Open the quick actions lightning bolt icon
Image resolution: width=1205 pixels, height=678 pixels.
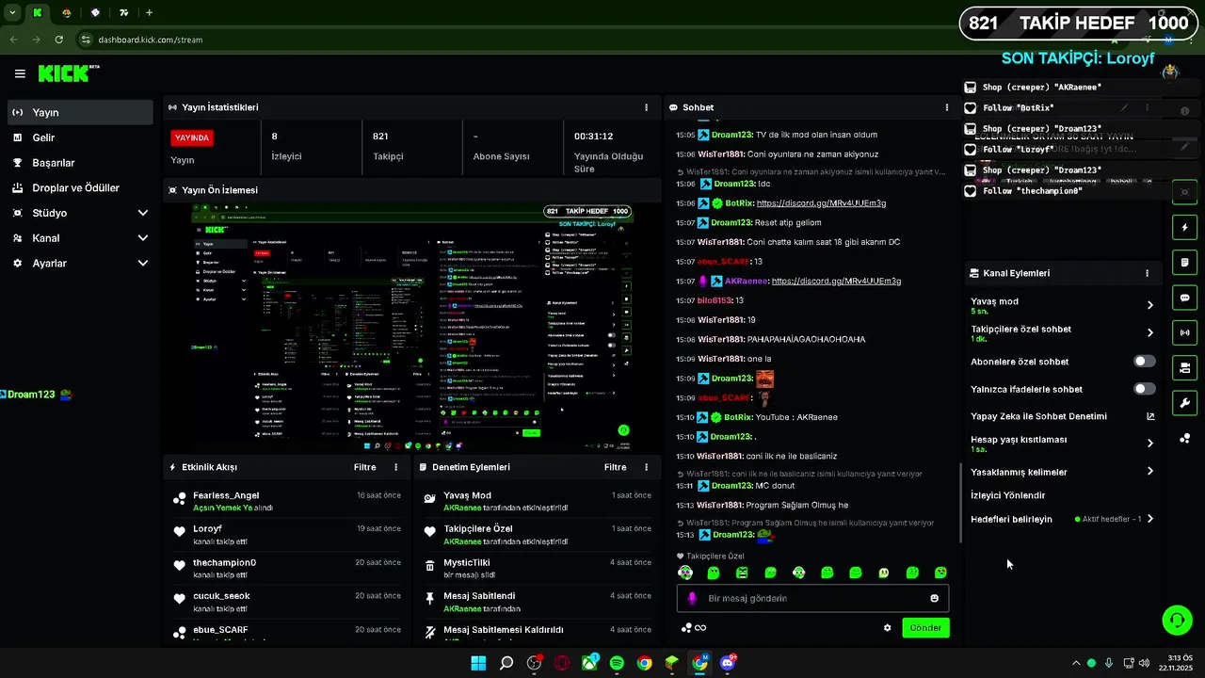[x=1184, y=227]
